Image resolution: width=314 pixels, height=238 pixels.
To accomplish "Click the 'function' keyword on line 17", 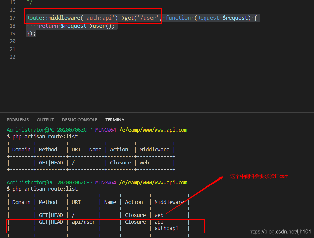I will (178, 18).
